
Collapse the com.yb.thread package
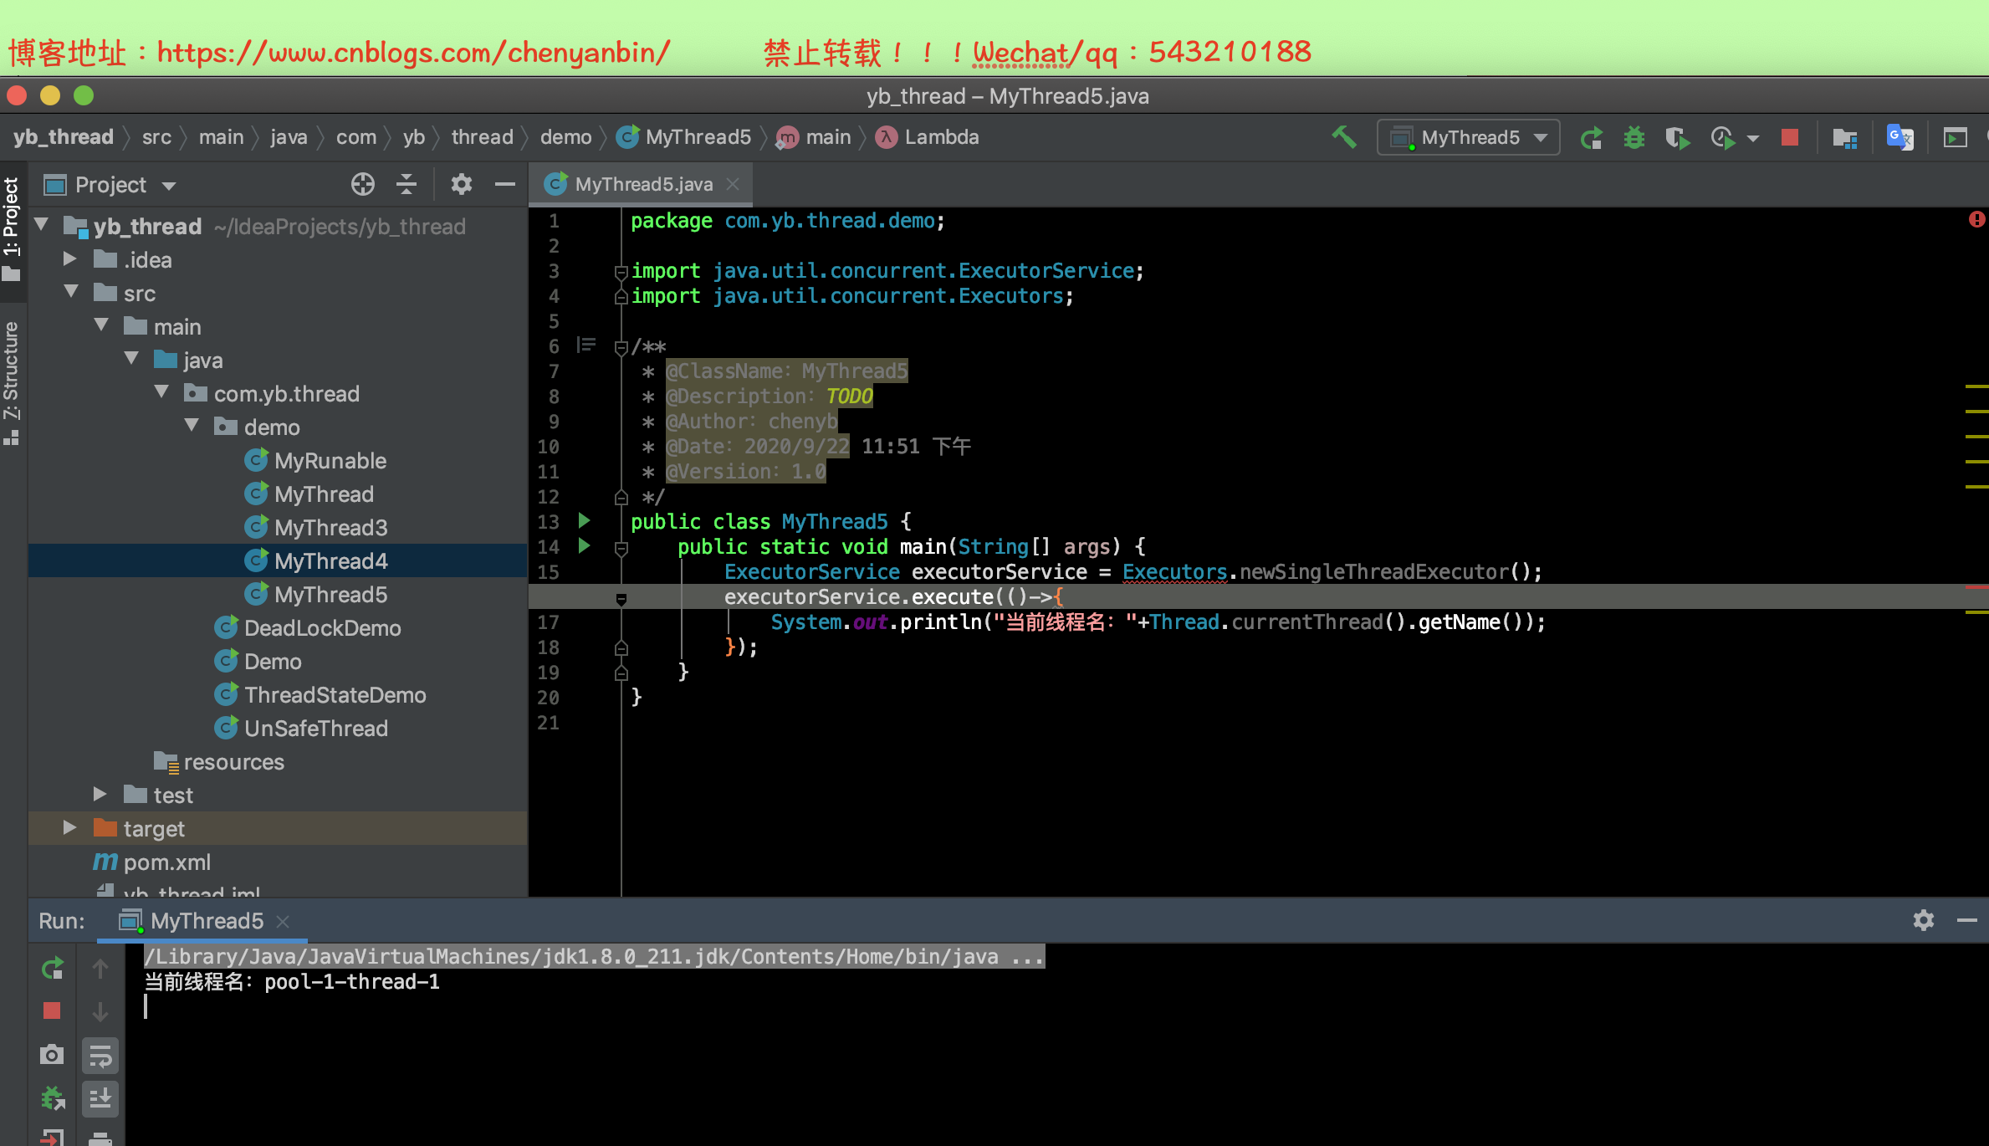162,393
